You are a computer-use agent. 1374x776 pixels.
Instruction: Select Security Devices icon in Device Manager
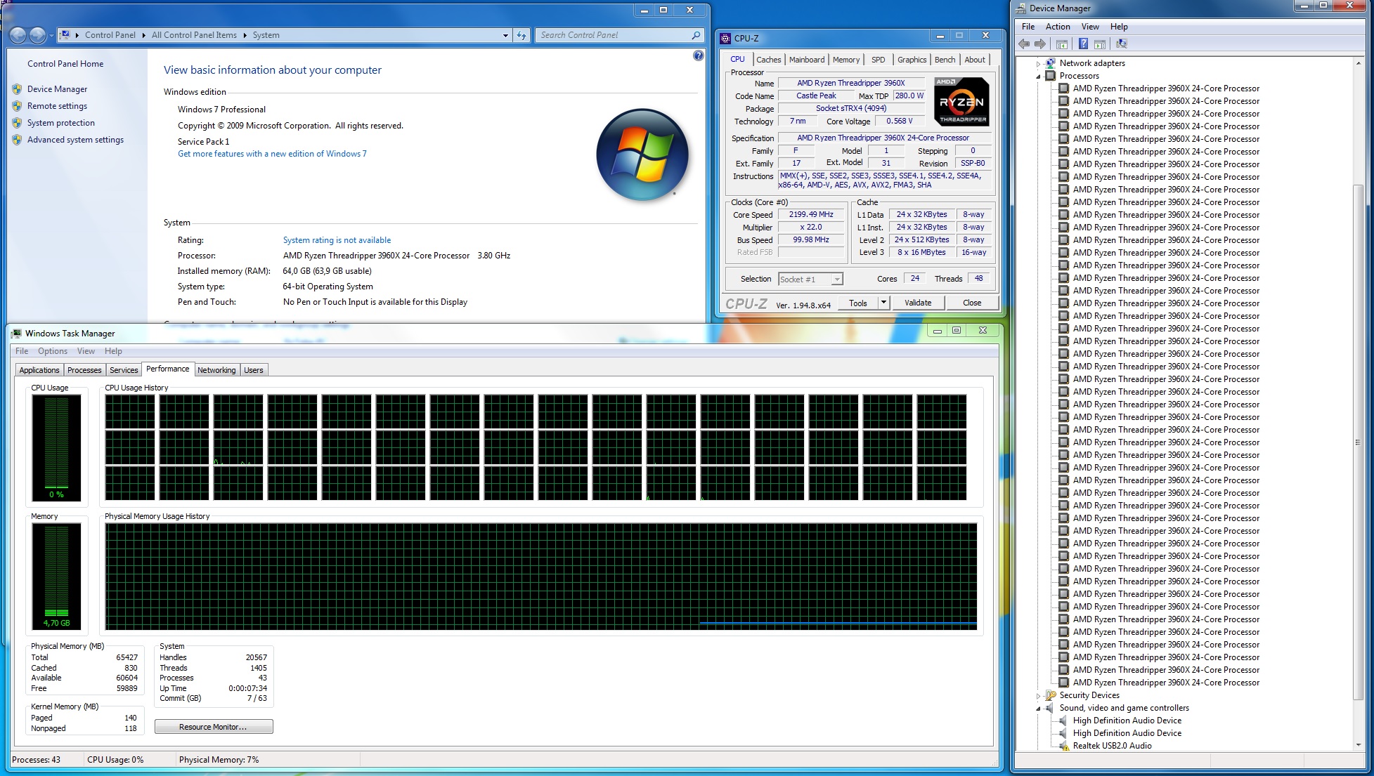1050,695
